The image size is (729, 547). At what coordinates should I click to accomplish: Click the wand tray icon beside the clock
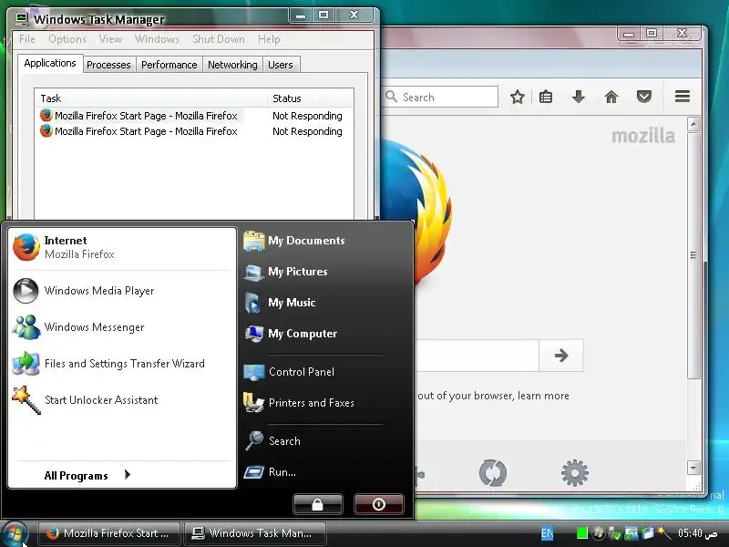tap(664, 533)
